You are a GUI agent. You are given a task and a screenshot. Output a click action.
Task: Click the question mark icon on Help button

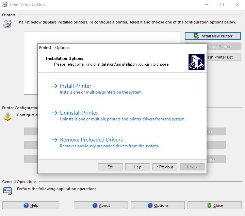pyautogui.click(x=26, y=205)
